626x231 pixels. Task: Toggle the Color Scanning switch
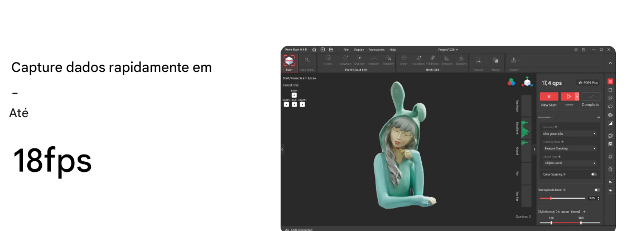pyautogui.click(x=594, y=174)
